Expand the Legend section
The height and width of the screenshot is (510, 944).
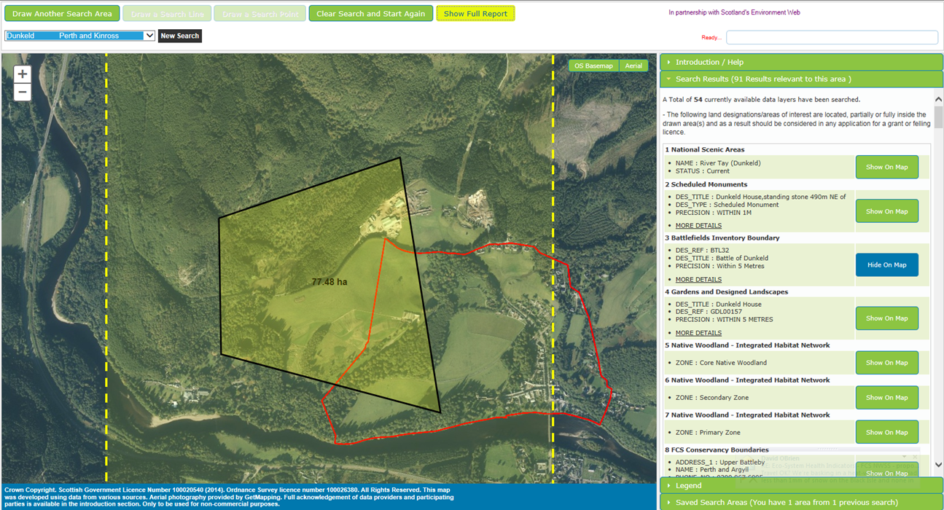point(800,485)
